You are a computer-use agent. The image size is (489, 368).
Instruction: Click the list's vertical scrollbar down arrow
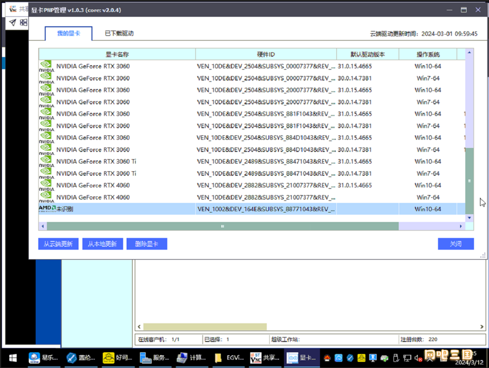[469, 217]
